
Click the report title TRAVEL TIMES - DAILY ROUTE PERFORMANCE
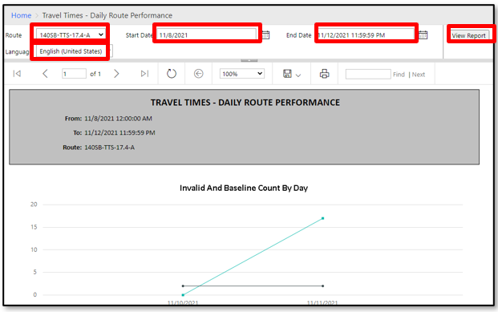[x=245, y=103]
